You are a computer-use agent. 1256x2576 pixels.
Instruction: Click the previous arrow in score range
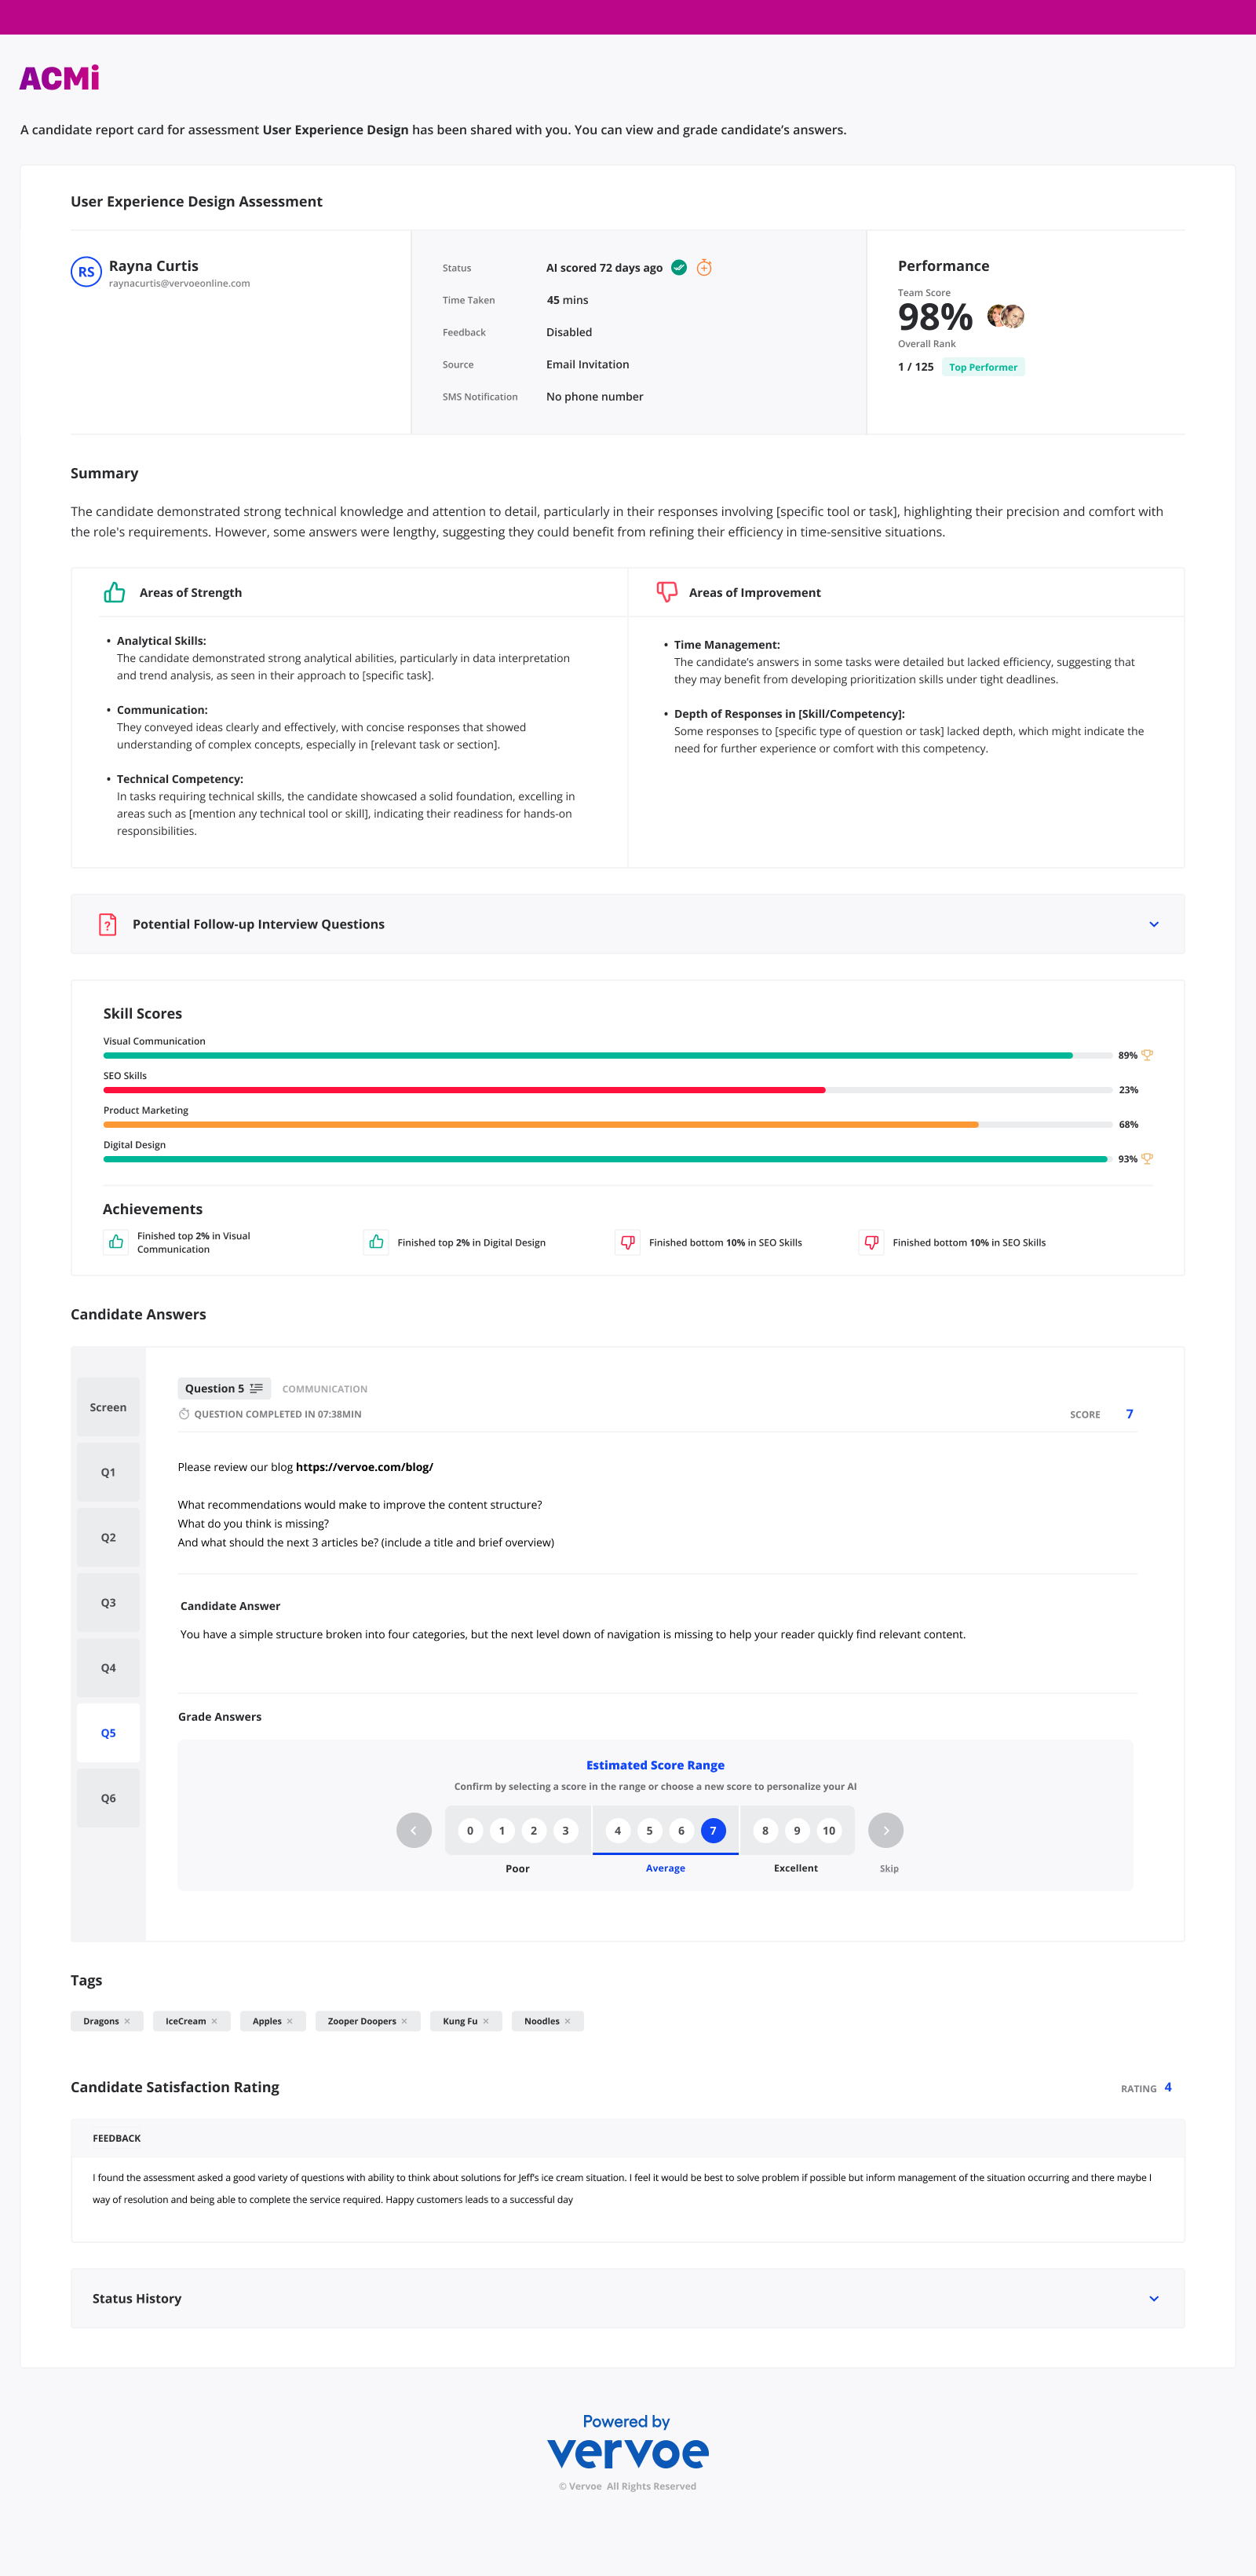point(414,1830)
